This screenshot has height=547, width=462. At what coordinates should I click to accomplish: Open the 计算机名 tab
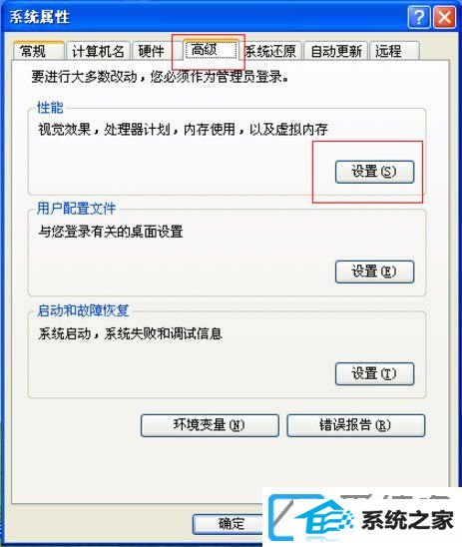98,51
